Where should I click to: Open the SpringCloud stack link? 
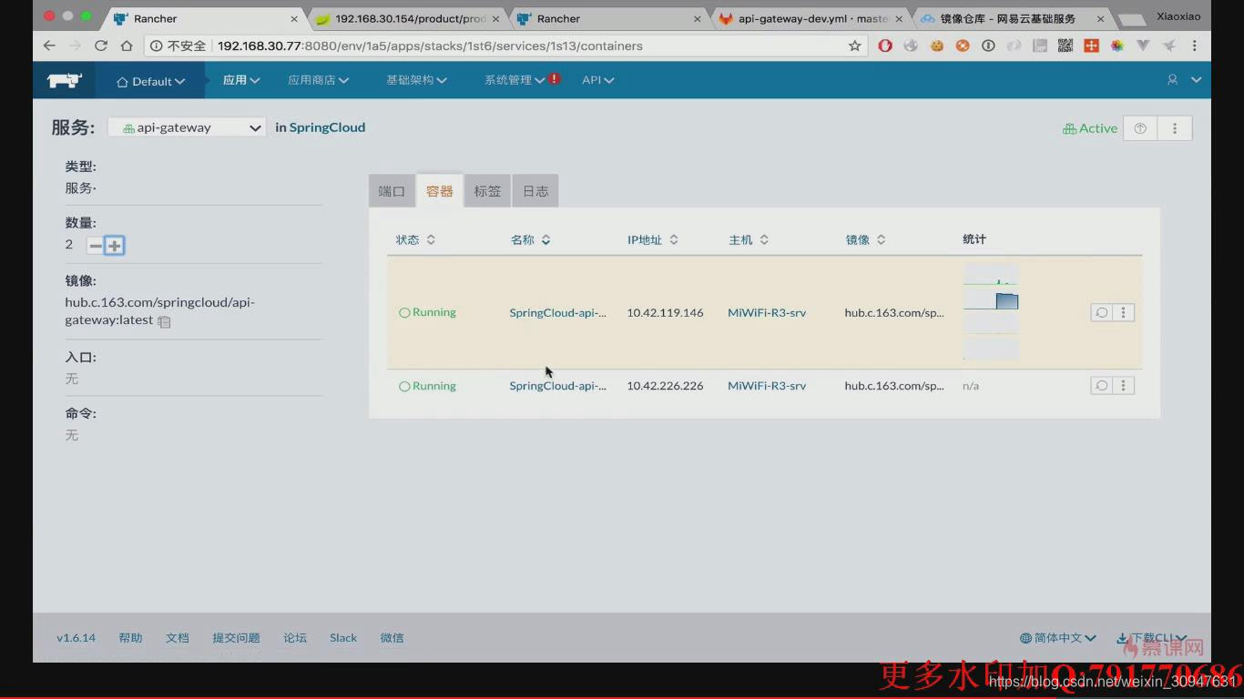[327, 127]
